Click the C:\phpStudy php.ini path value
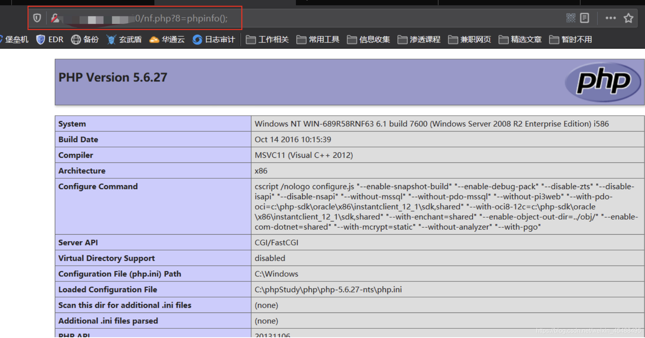 (x=328, y=289)
